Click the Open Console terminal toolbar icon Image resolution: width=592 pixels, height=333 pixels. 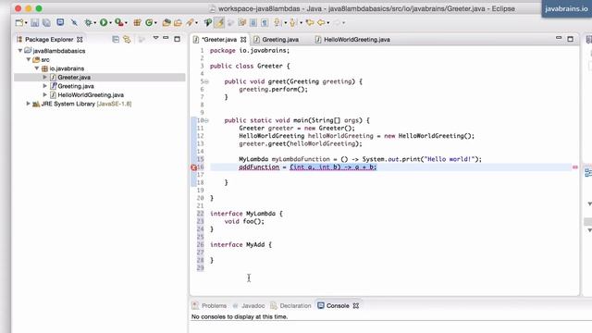point(60,22)
